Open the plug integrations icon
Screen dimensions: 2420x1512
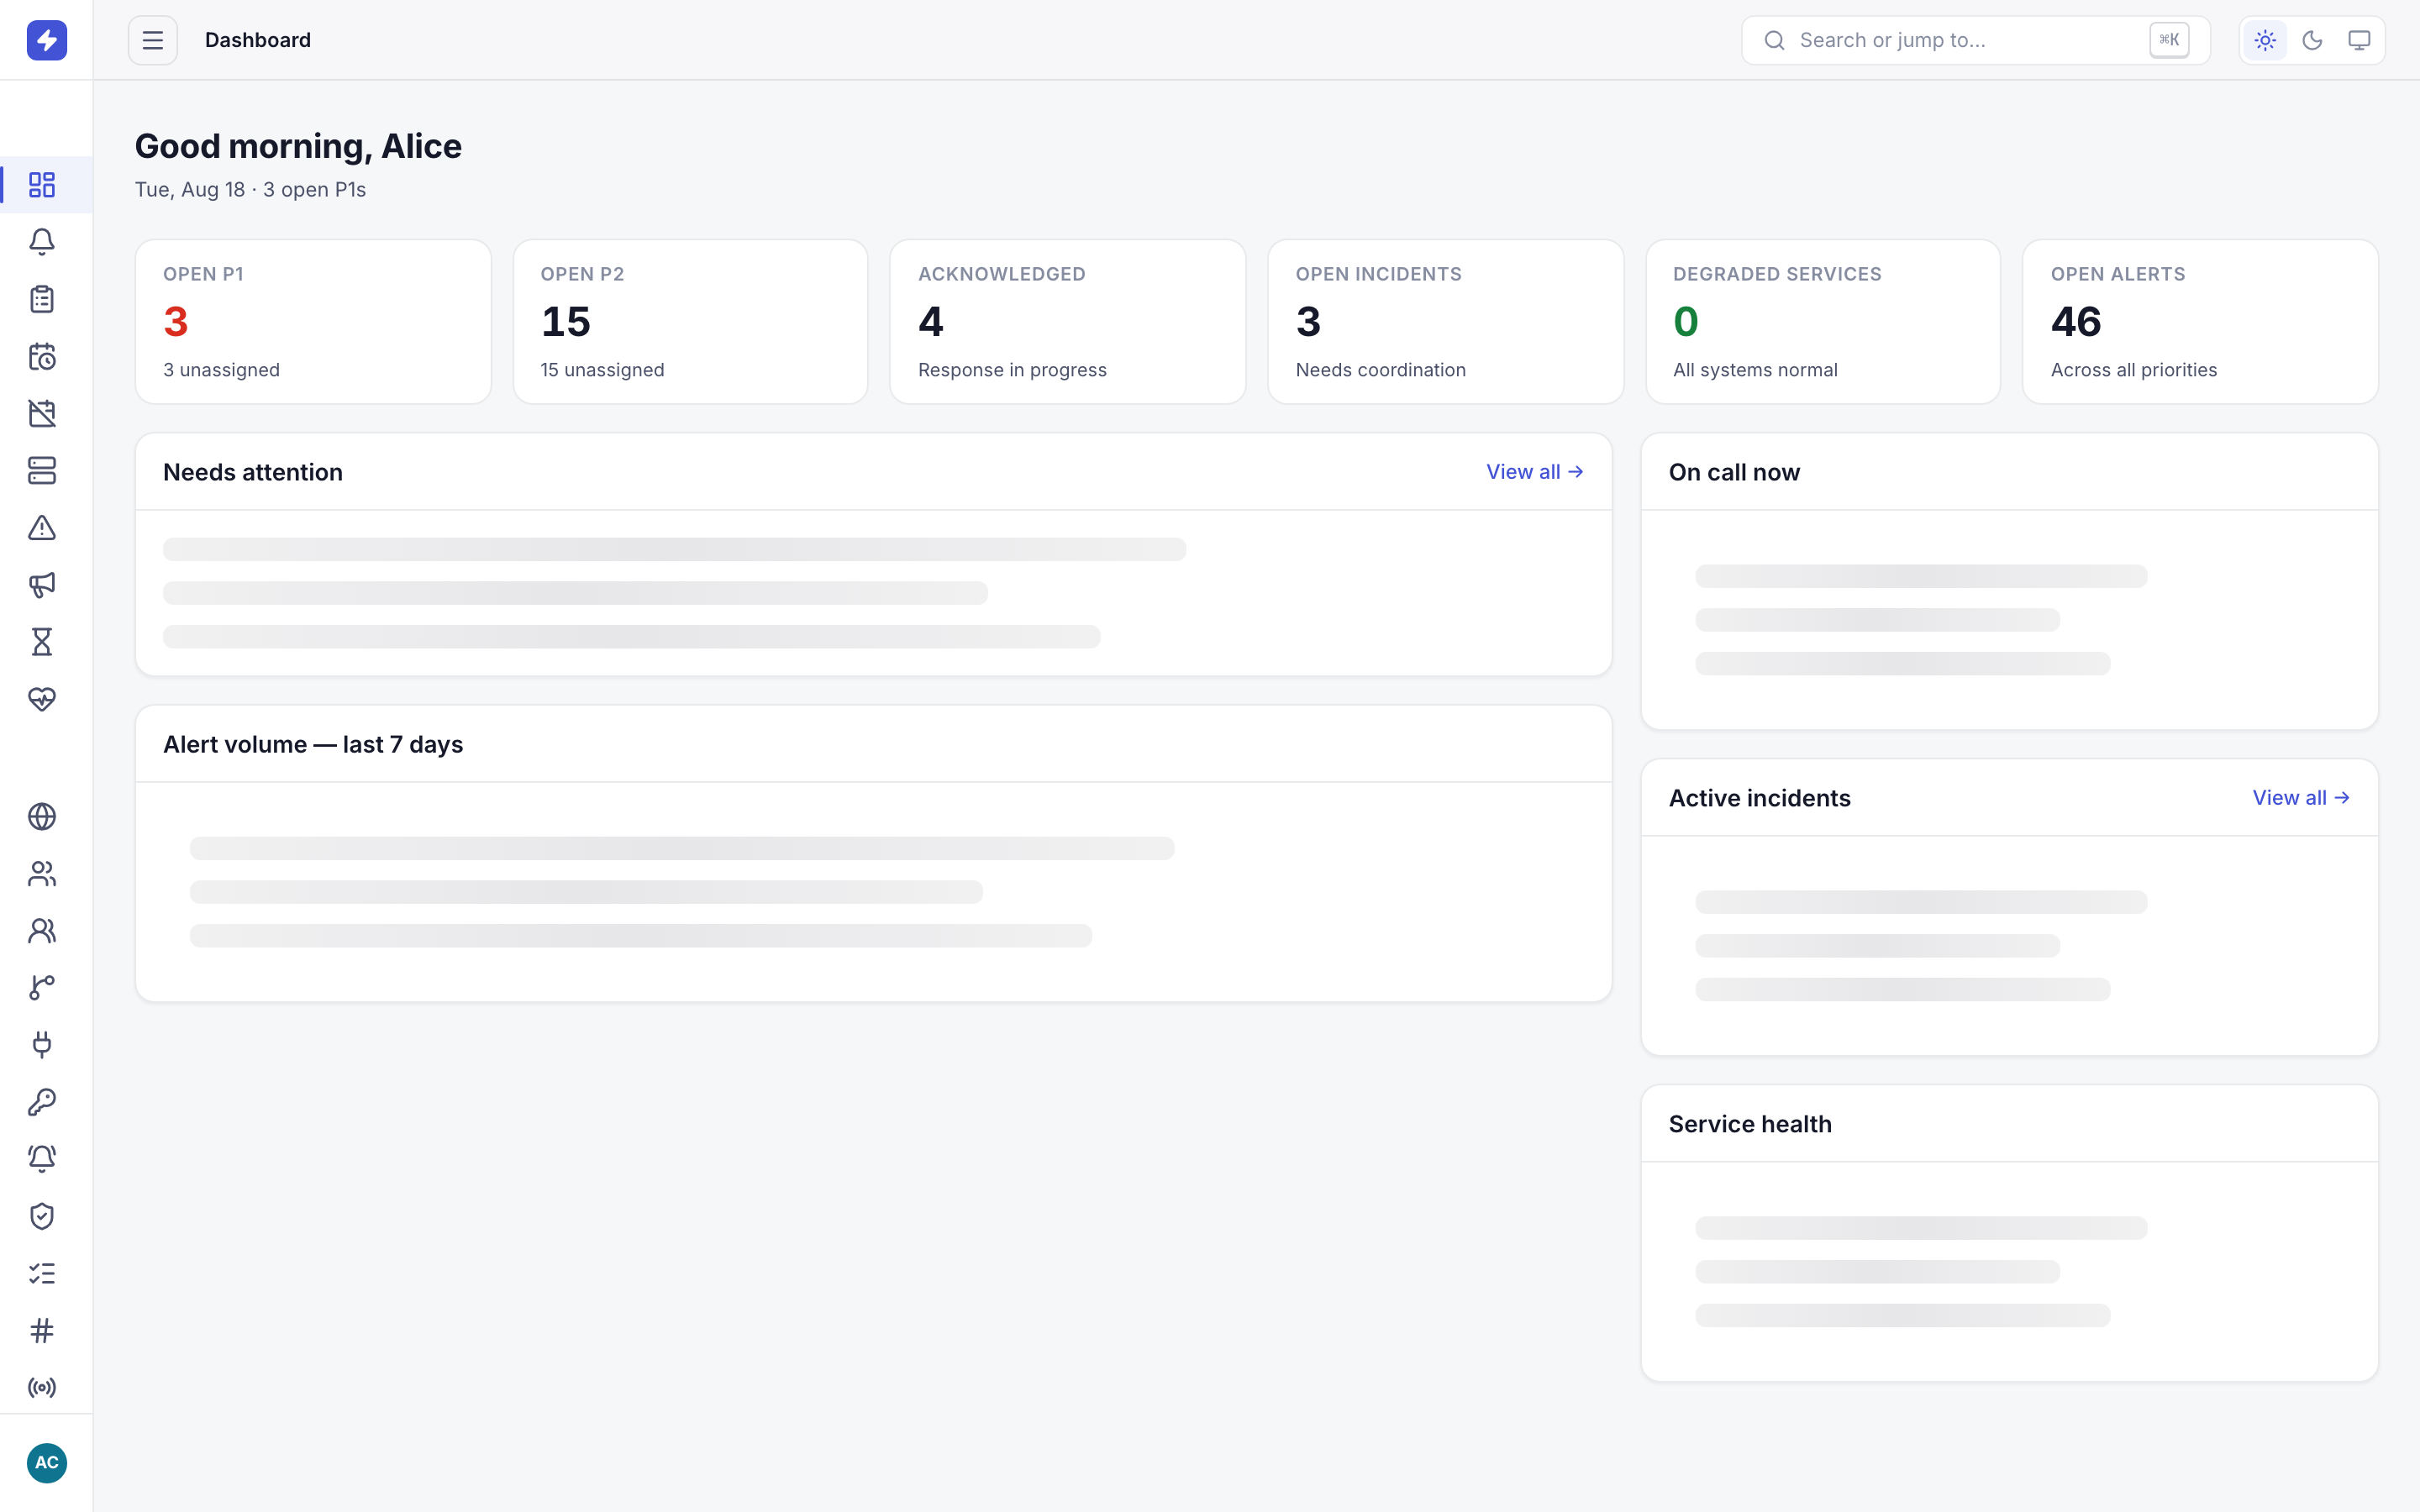coord(42,1045)
